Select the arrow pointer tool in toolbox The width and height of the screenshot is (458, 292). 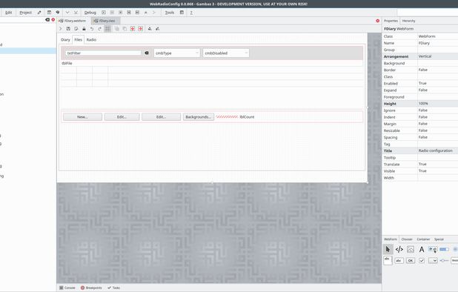tap(388, 249)
